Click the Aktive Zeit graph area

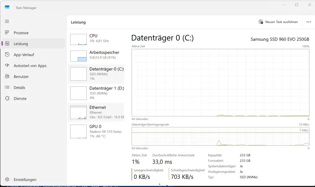point(220,83)
